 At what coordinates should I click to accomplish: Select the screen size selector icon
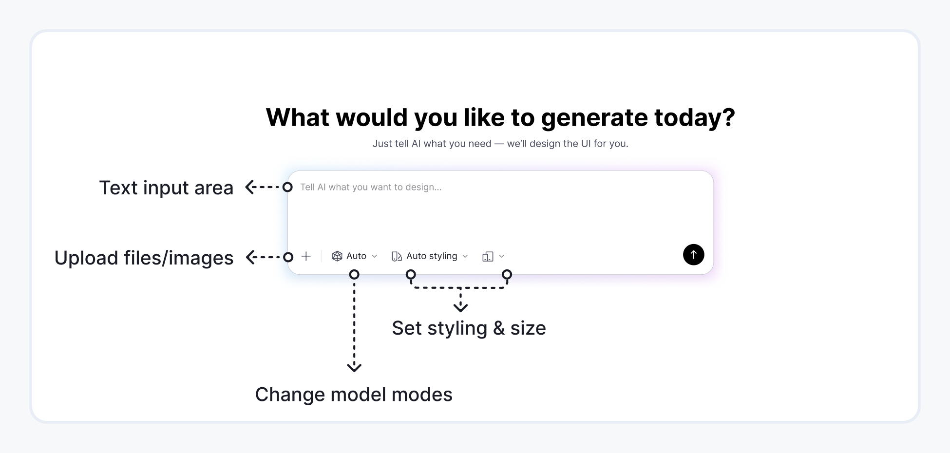point(487,256)
